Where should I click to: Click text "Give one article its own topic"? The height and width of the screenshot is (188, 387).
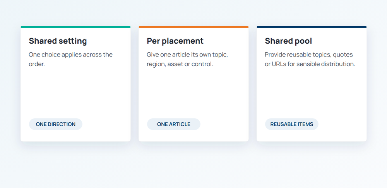coord(187,55)
